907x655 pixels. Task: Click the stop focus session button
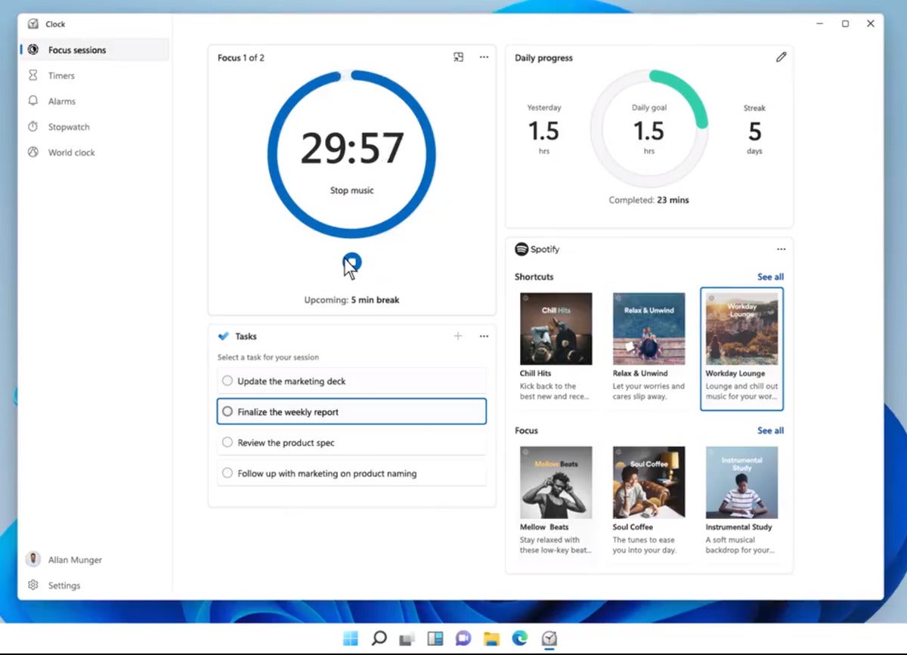click(351, 263)
